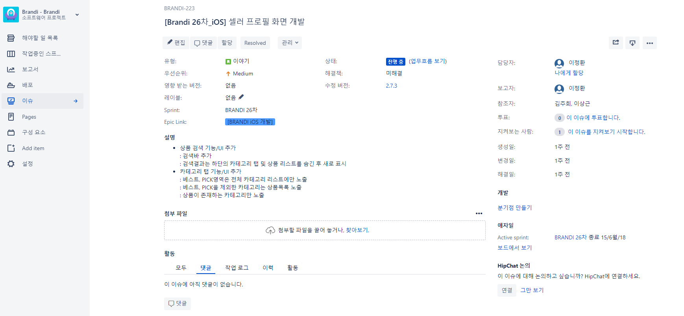The image size is (684, 316).
Task: Click the pencil icon next to labels
Action: [x=241, y=97]
